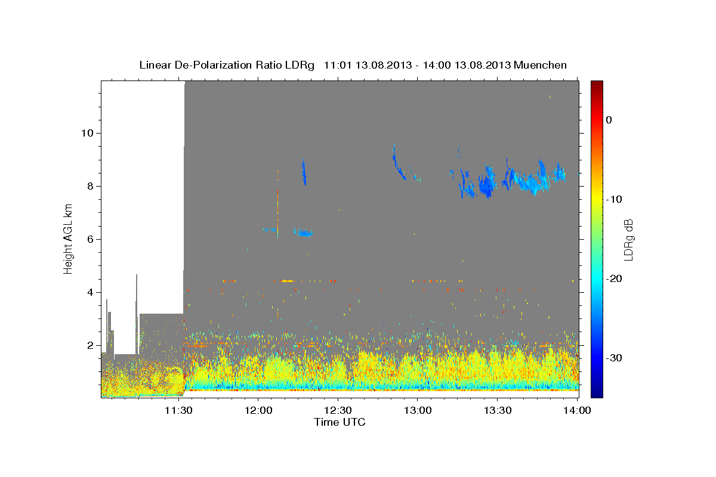Click the colorbar value -20 label
Viewport: 716px width, 477px height.
click(x=615, y=278)
